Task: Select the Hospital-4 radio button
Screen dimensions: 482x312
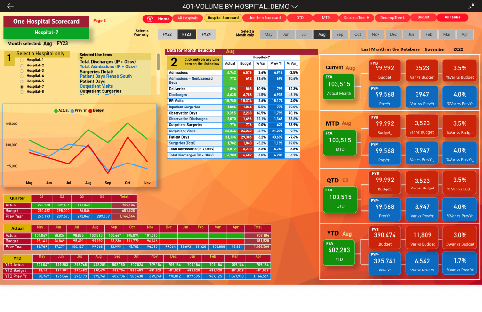Action: coord(21,76)
